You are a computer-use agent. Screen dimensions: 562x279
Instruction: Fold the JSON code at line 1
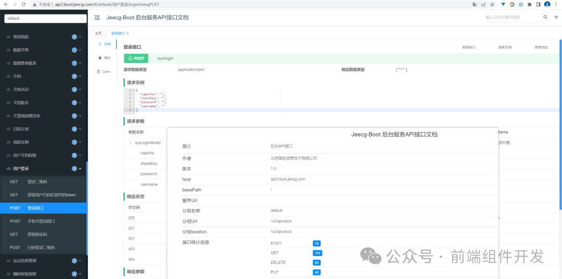point(133,90)
